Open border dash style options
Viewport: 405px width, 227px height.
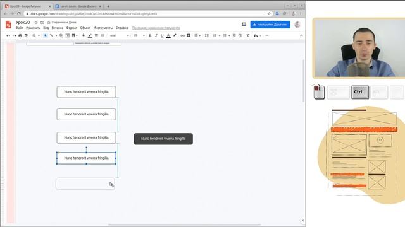[x=103, y=36]
